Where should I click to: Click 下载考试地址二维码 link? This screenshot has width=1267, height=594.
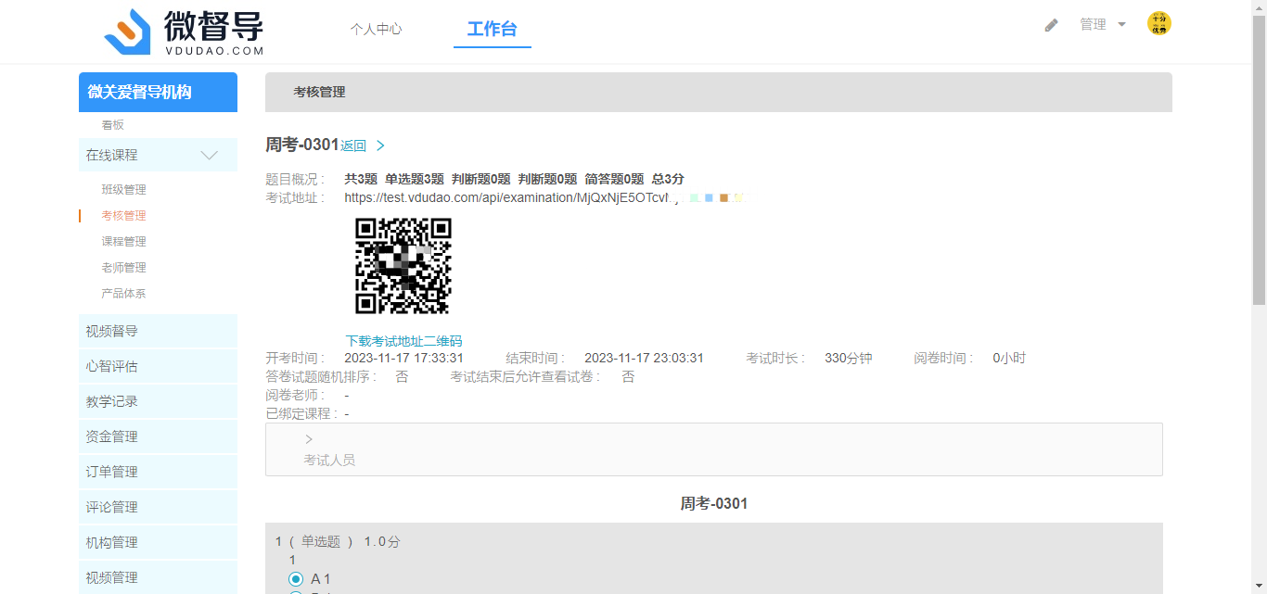(x=403, y=341)
